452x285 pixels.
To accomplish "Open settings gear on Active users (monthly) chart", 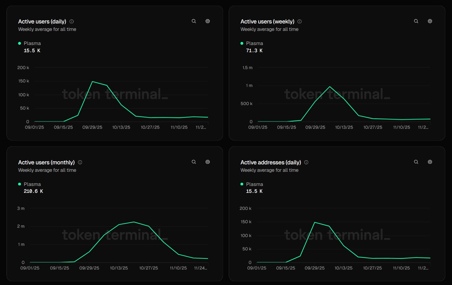I will coord(208,162).
